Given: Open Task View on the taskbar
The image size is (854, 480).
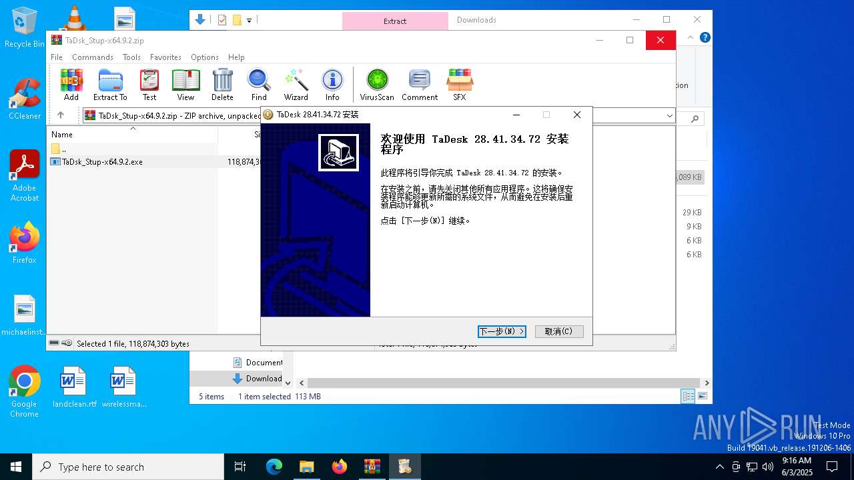Looking at the screenshot, I should (240, 467).
